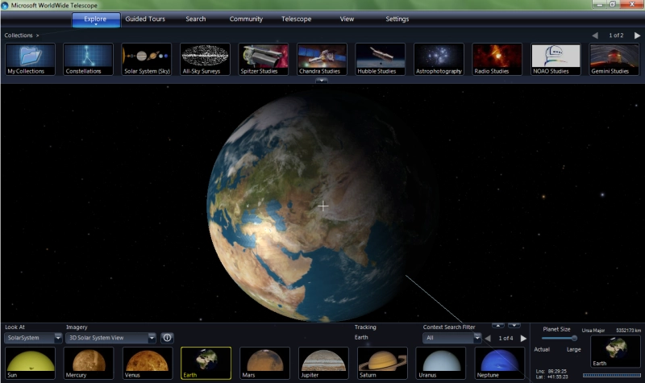Click the Actual planet size label
Viewport: 645px width, 383px height.
point(542,349)
